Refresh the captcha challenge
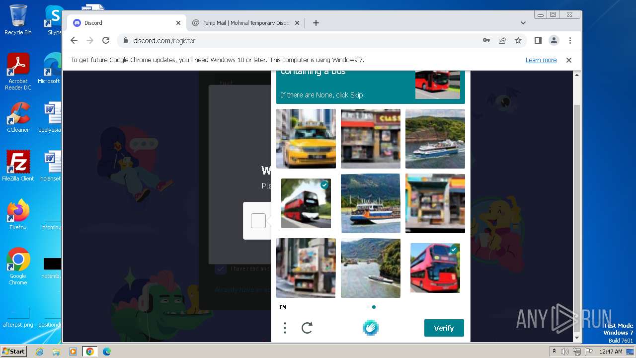The width and height of the screenshot is (636, 358). 307,328
